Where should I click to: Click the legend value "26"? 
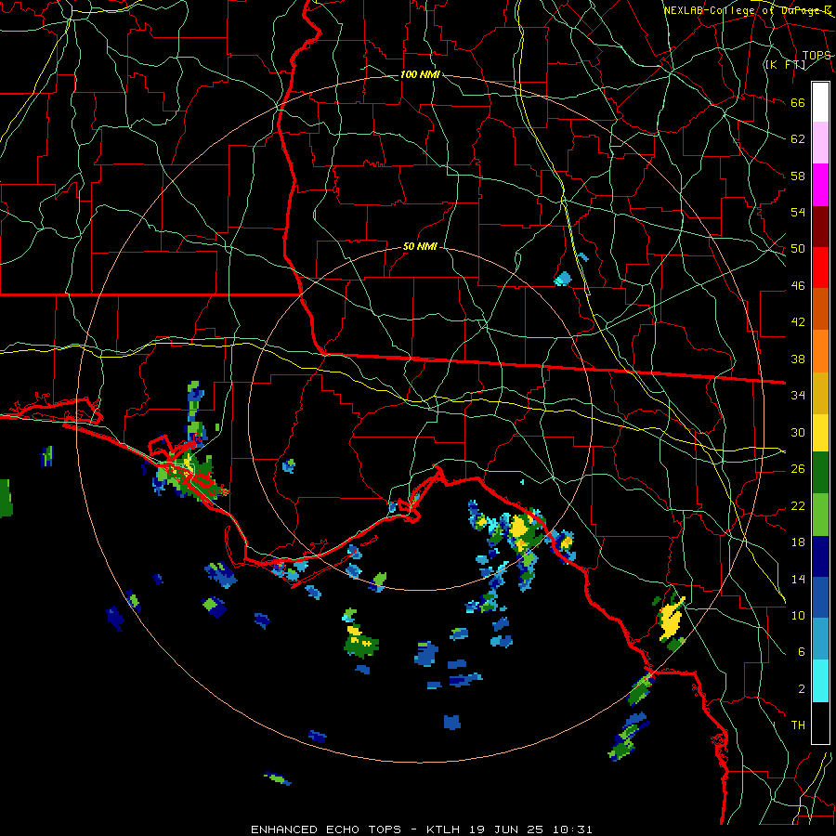click(x=798, y=469)
